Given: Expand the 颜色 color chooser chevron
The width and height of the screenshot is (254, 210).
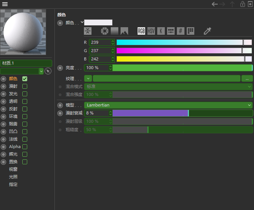Looking at the screenshot, I should pyautogui.click(x=82, y=22).
